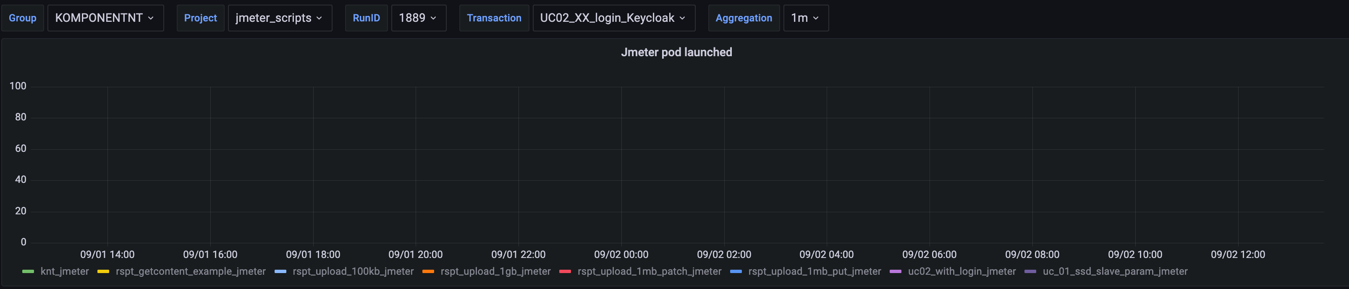Click the Aggregation variable label
The height and width of the screenshot is (289, 1349).
(x=744, y=18)
